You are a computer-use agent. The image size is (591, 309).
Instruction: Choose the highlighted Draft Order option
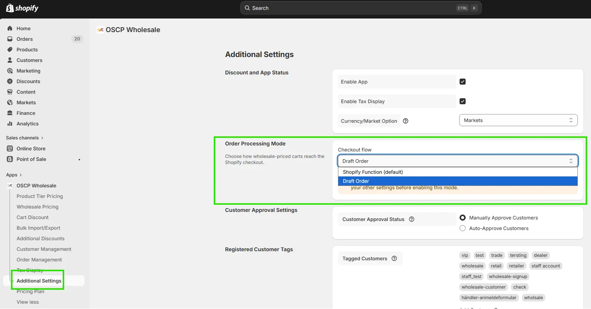click(x=458, y=181)
